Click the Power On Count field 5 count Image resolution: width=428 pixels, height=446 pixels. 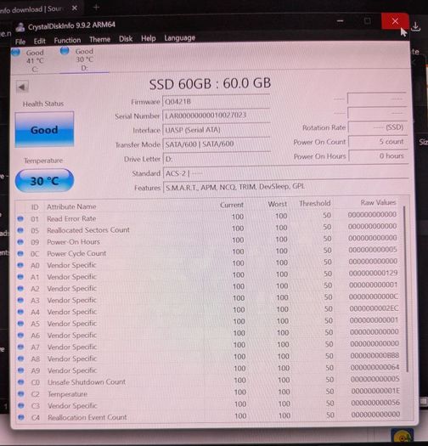(x=378, y=141)
